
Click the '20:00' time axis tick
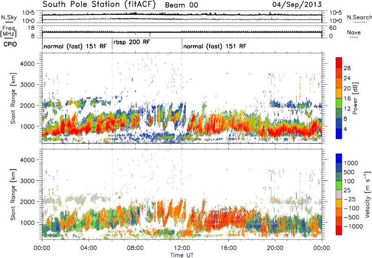[275, 248]
